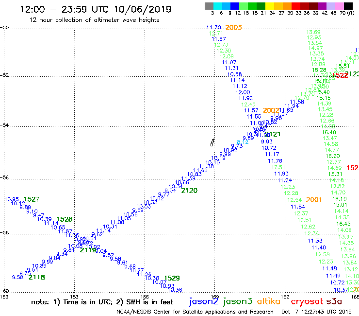
Task: Click the green pass time label '2118'
Action: (x=37, y=277)
